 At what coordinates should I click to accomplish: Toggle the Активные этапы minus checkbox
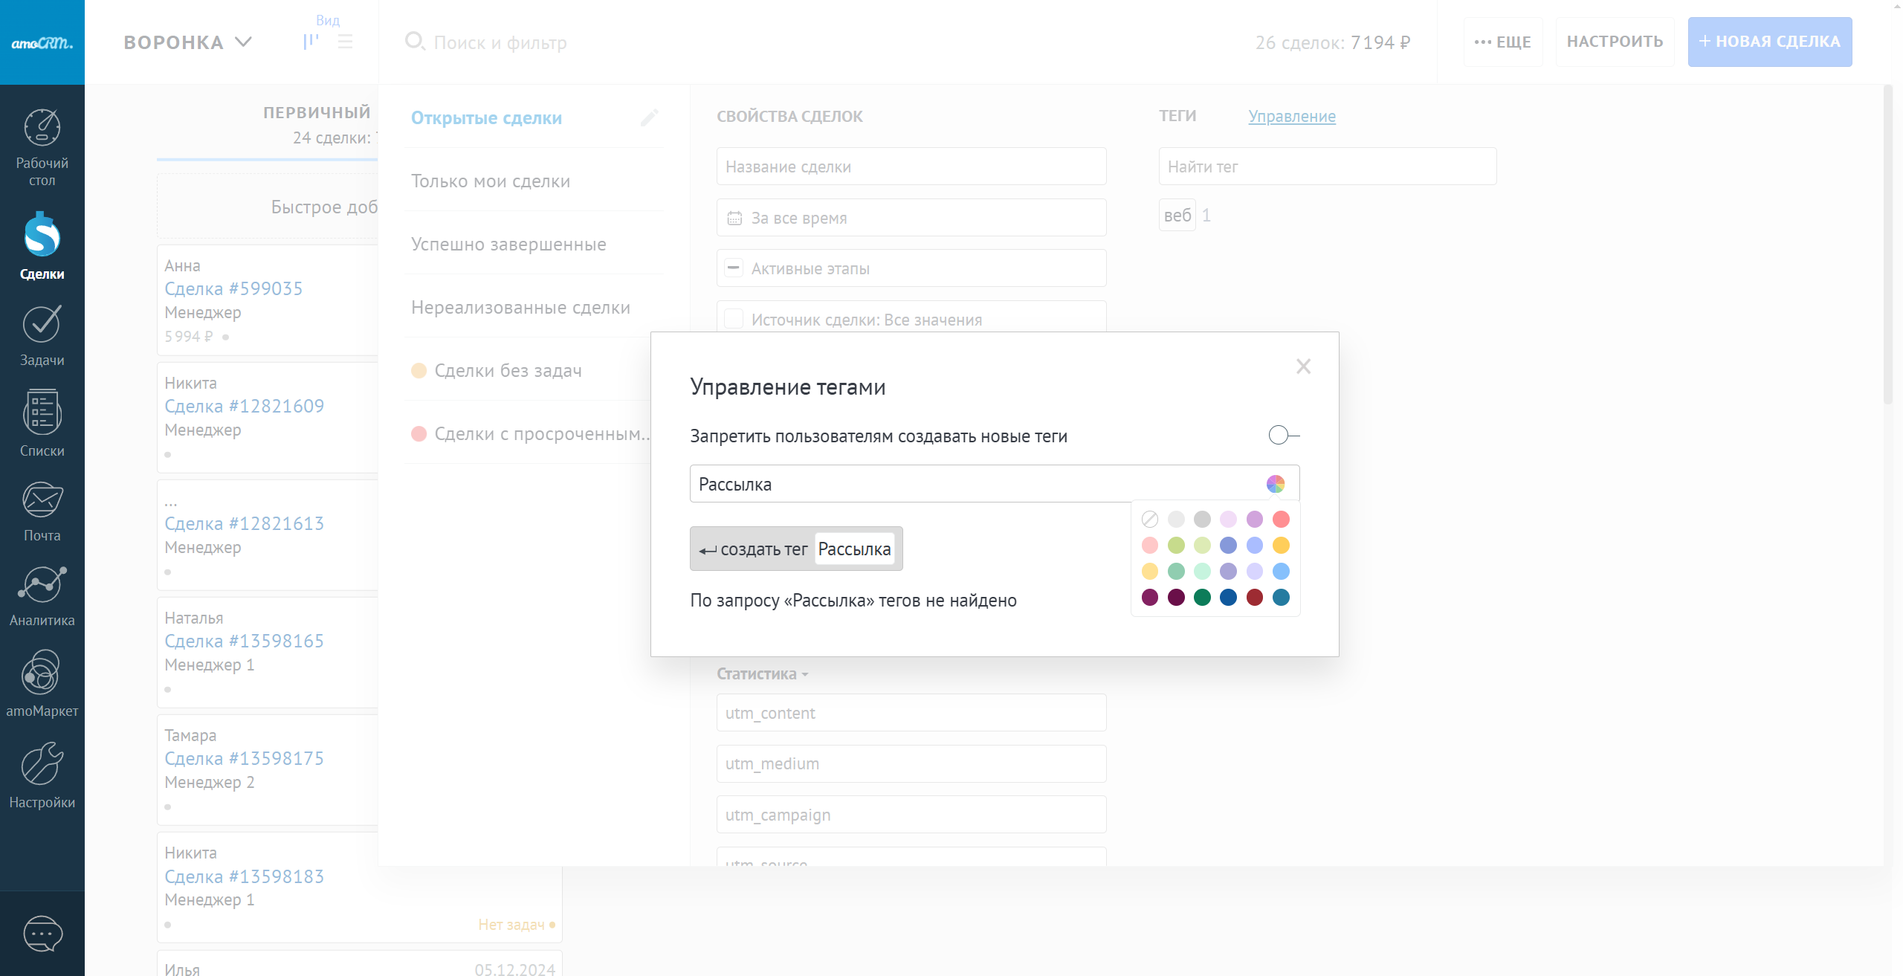[x=734, y=268]
